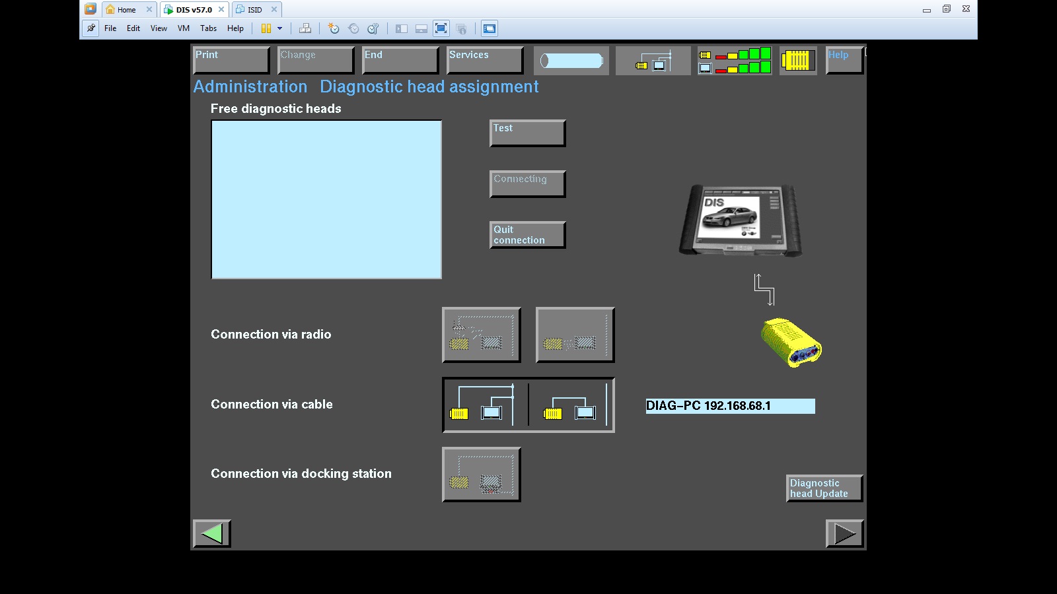Click the Diagnostic head Update button
The height and width of the screenshot is (594, 1057).
824,488
